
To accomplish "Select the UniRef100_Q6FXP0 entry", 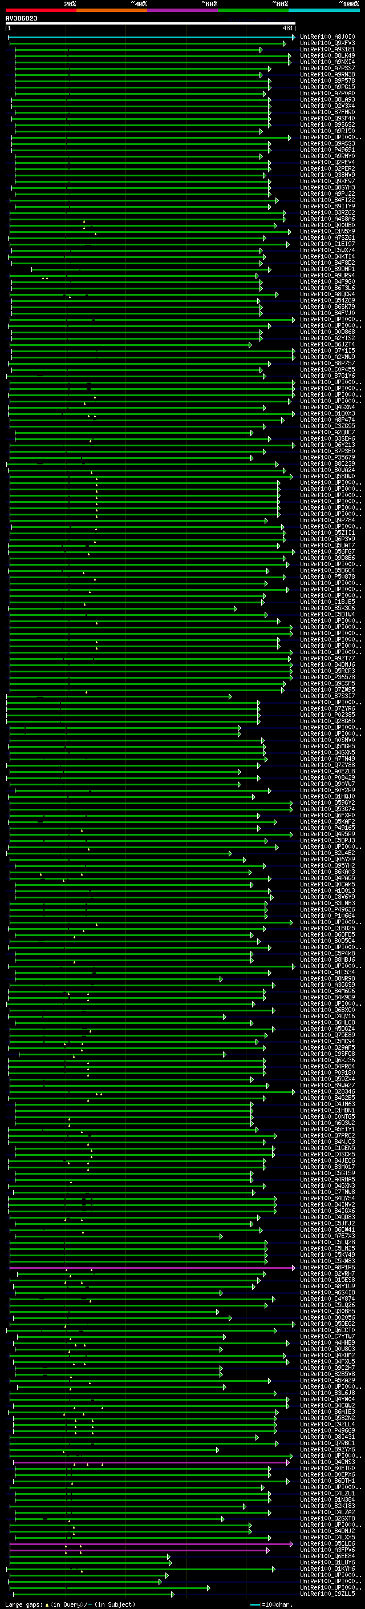I will coord(327,815).
